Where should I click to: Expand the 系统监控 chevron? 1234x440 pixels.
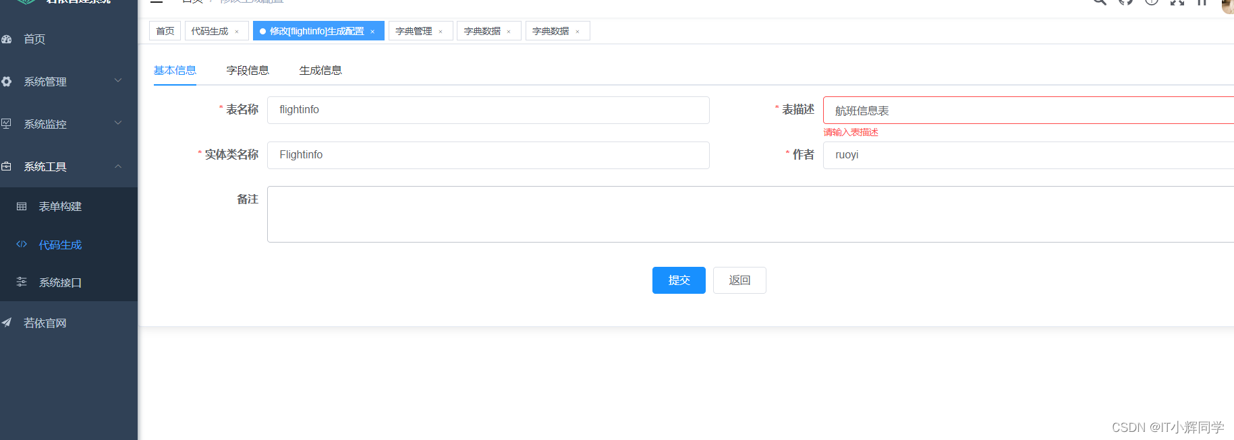tap(118, 123)
